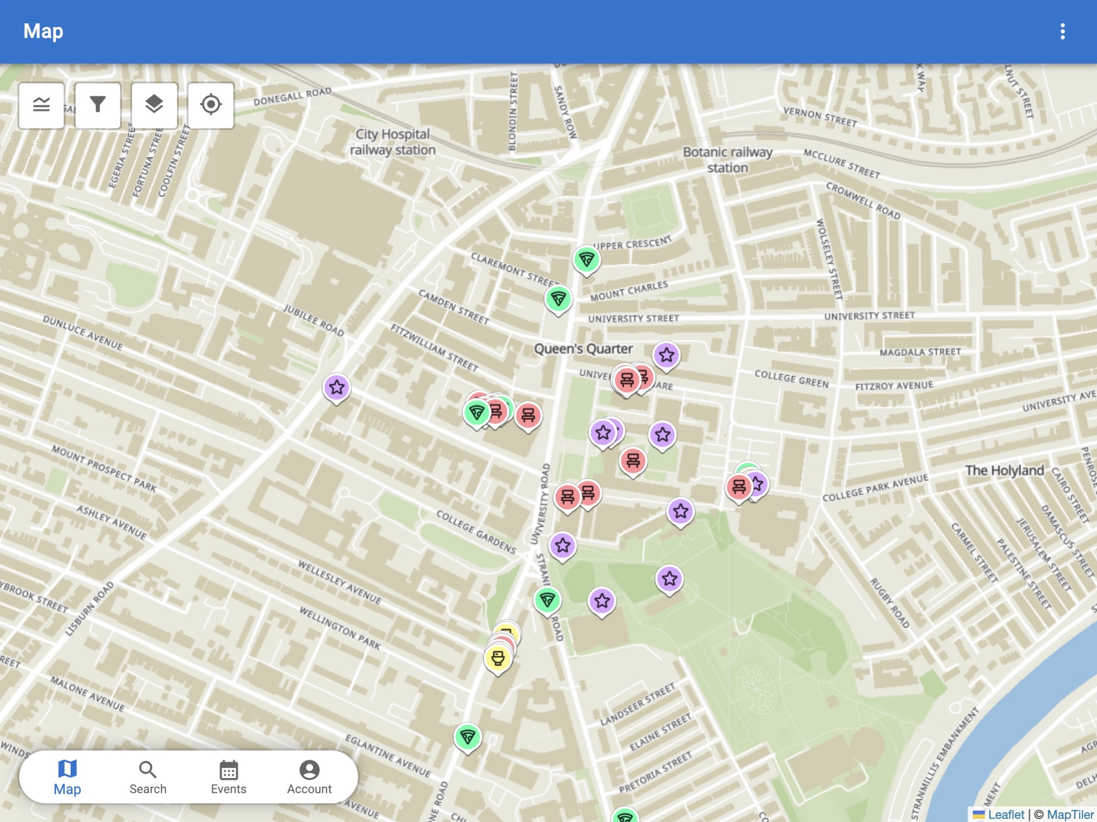The height and width of the screenshot is (822, 1097).
Task: Switch to the Search tab
Action: pyautogui.click(x=148, y=778)
